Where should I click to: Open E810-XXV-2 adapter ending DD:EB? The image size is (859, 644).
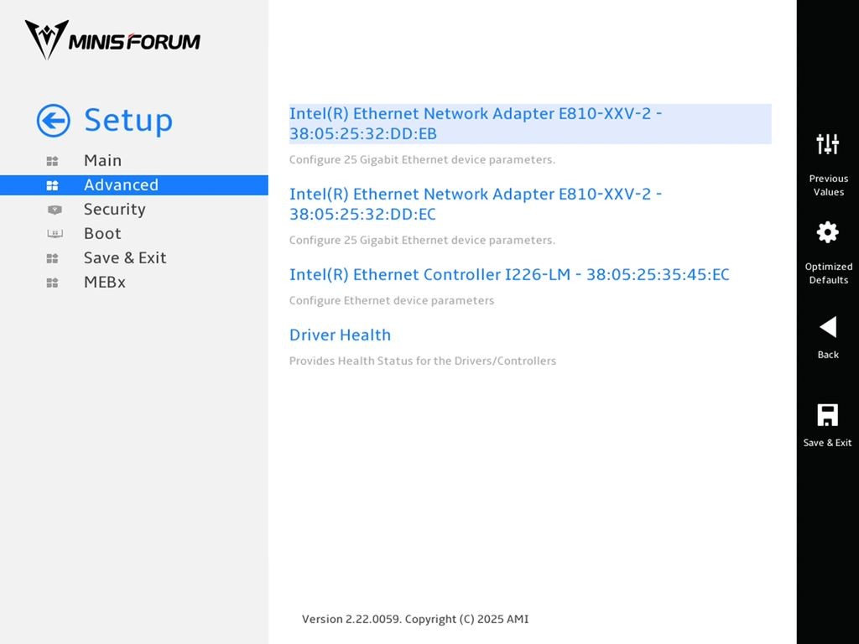click(530, 124)
